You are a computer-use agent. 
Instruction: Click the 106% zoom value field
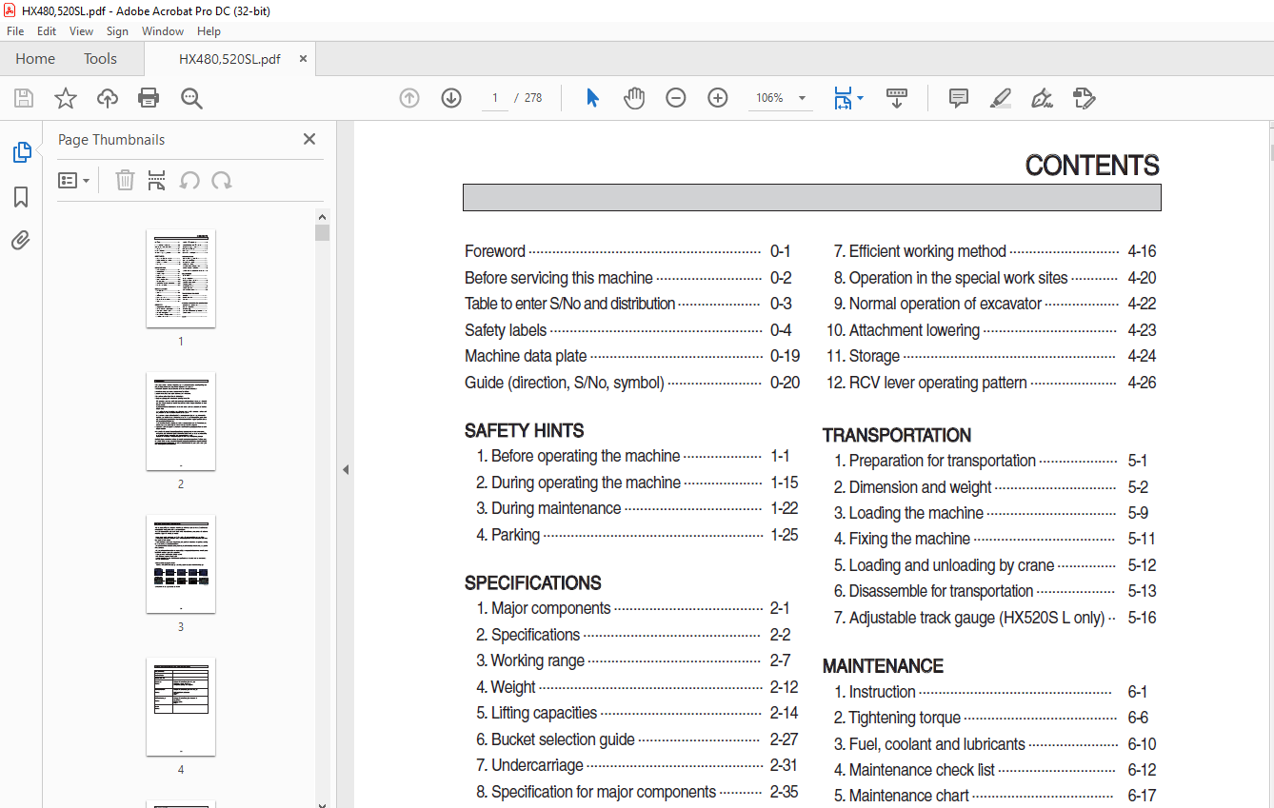(x=769, y=98)
